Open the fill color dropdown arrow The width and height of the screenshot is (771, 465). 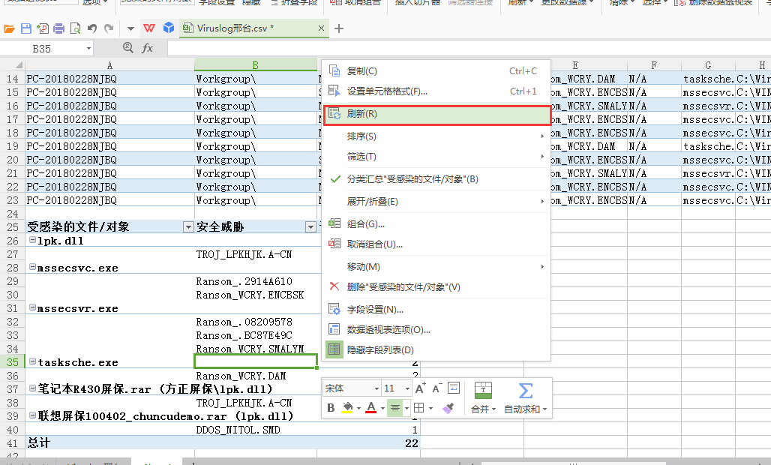[358, 409]
